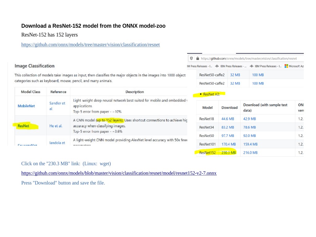Click the first ResNet50-caffe2 32 MB link

[x=235, y=75]
